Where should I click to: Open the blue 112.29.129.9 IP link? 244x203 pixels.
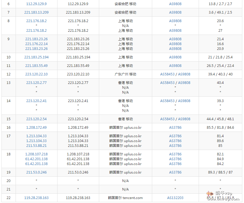coord(36,4)
